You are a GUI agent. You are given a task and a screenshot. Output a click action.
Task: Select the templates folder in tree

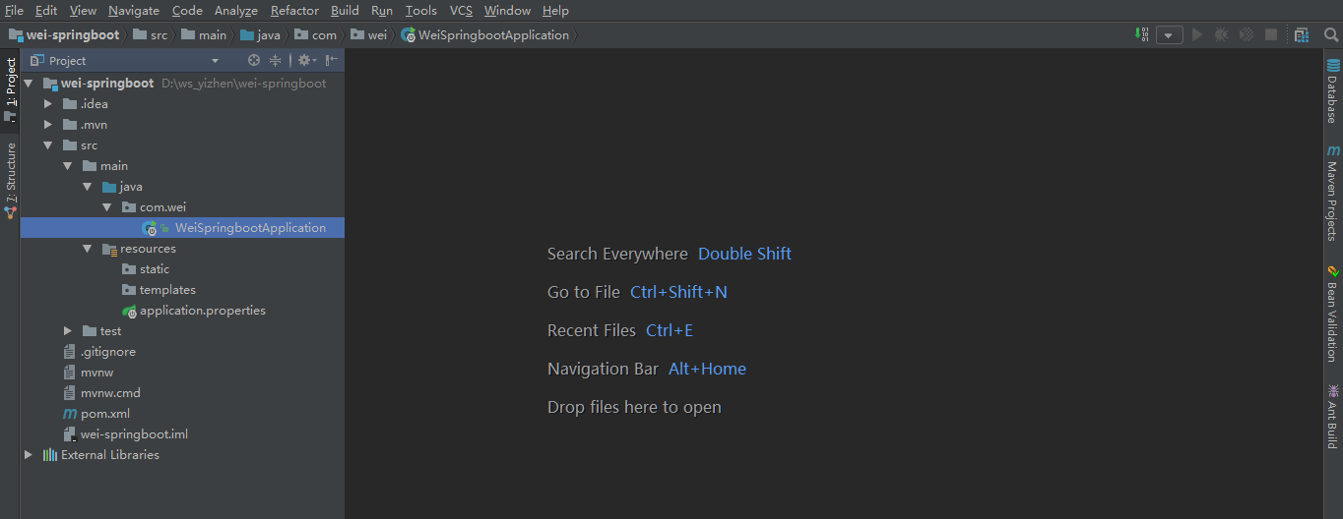pos(167,290)
